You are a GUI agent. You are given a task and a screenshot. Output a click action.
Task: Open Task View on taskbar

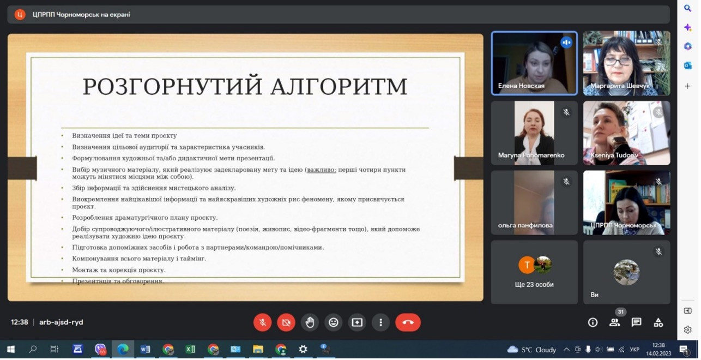(x=55, y=350)
